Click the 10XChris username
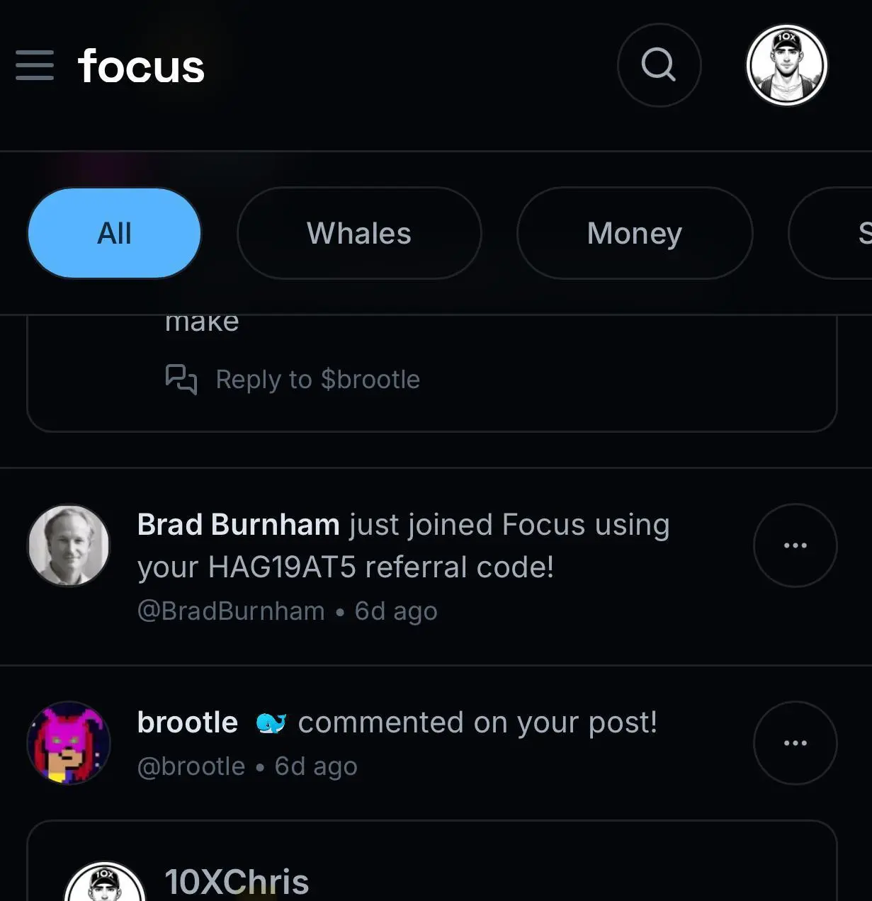Screen dimensions: 872x901 pyautogui.click(x=237, y=883)
